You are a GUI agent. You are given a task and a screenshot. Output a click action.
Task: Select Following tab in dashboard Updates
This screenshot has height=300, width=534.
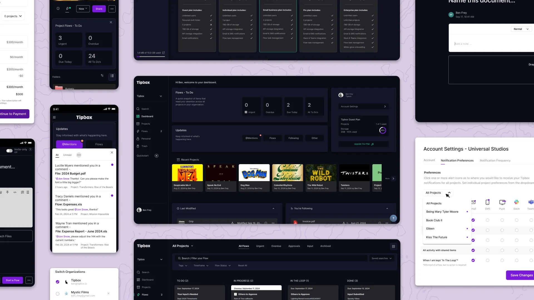(293, 138)
